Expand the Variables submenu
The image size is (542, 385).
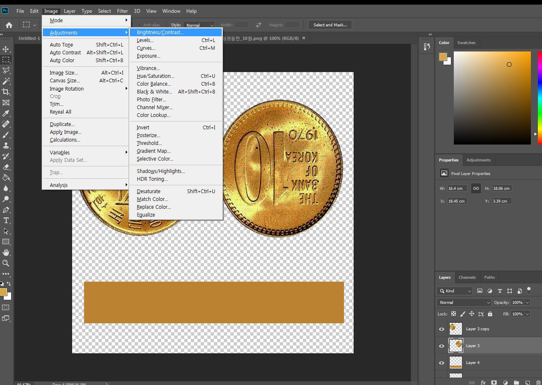tap(87, 152)
